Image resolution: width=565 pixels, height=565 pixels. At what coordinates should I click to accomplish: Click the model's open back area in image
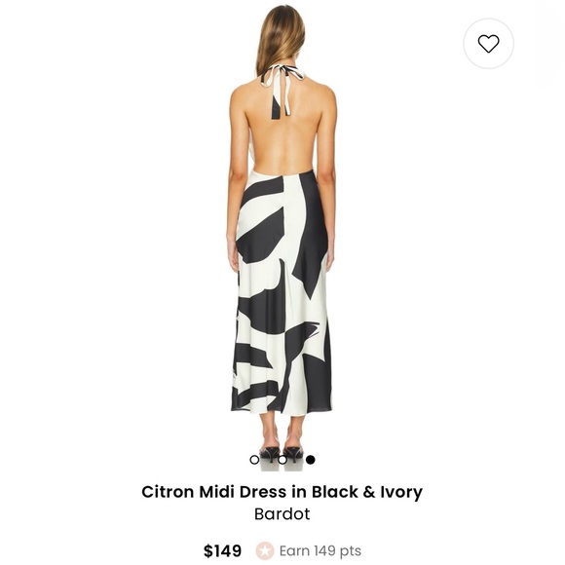click(282, 140)
